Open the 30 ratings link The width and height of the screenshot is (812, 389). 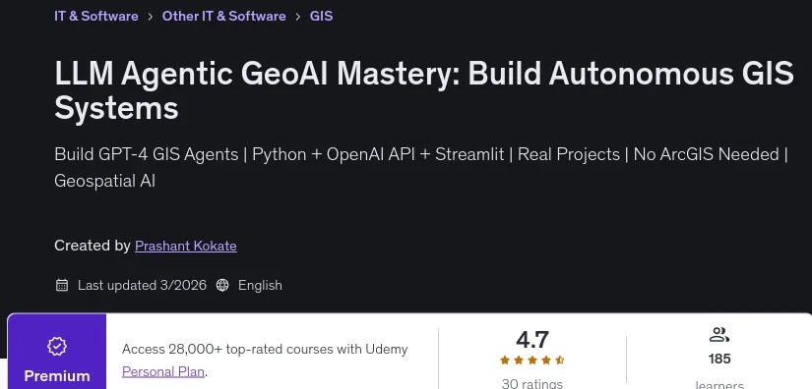coord(531,384)
